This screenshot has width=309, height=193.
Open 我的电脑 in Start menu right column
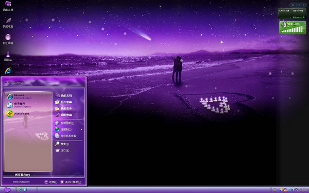click(x=63, y=115)
